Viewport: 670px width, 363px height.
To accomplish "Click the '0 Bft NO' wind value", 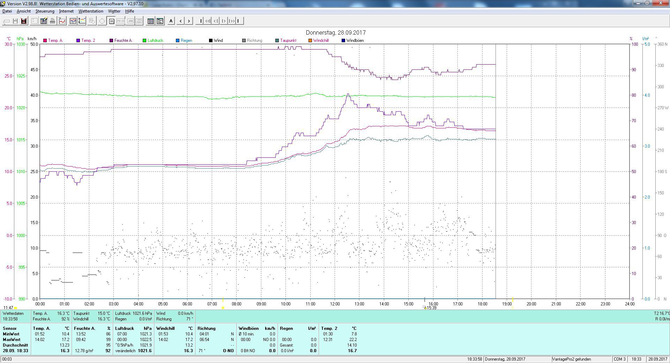I will [248, 351].
